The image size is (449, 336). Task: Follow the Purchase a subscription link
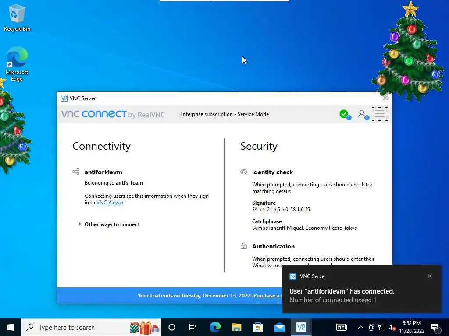(268, 295)
